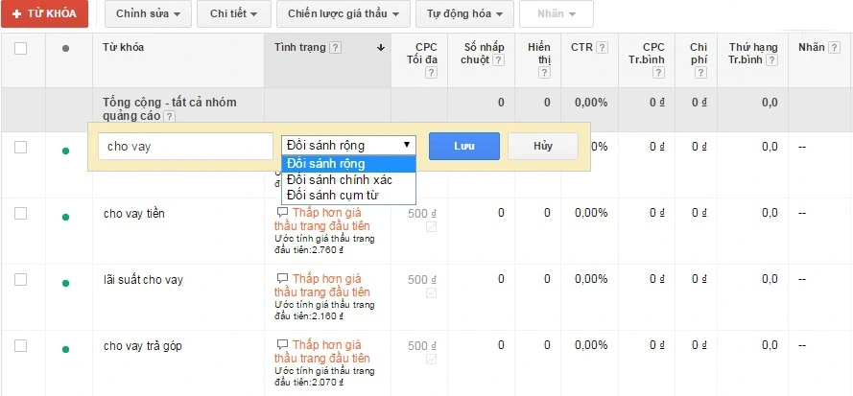This screenshot has height=396, width=853.
Task: Click speech bubble icon in cho vay tiền row
Action: pos(282,212)
